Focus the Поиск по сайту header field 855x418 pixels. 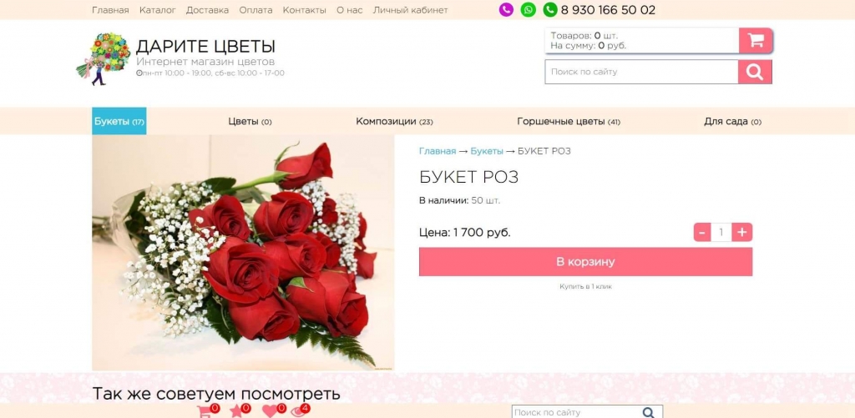coord(641,72)
